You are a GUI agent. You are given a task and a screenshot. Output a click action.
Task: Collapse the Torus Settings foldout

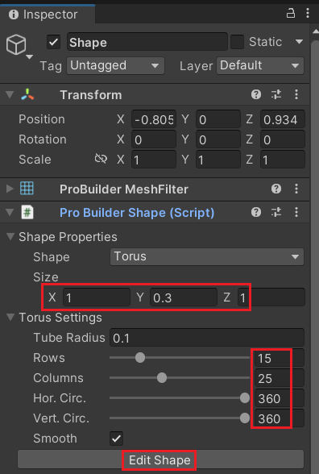10,317
